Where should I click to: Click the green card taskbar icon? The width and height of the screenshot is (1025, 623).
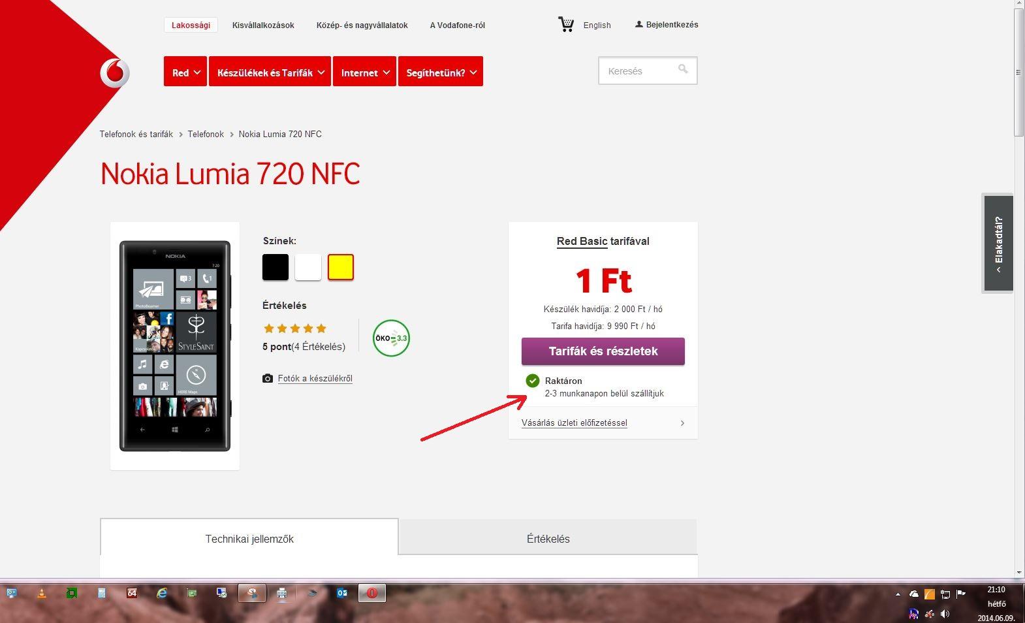[192, 593]
